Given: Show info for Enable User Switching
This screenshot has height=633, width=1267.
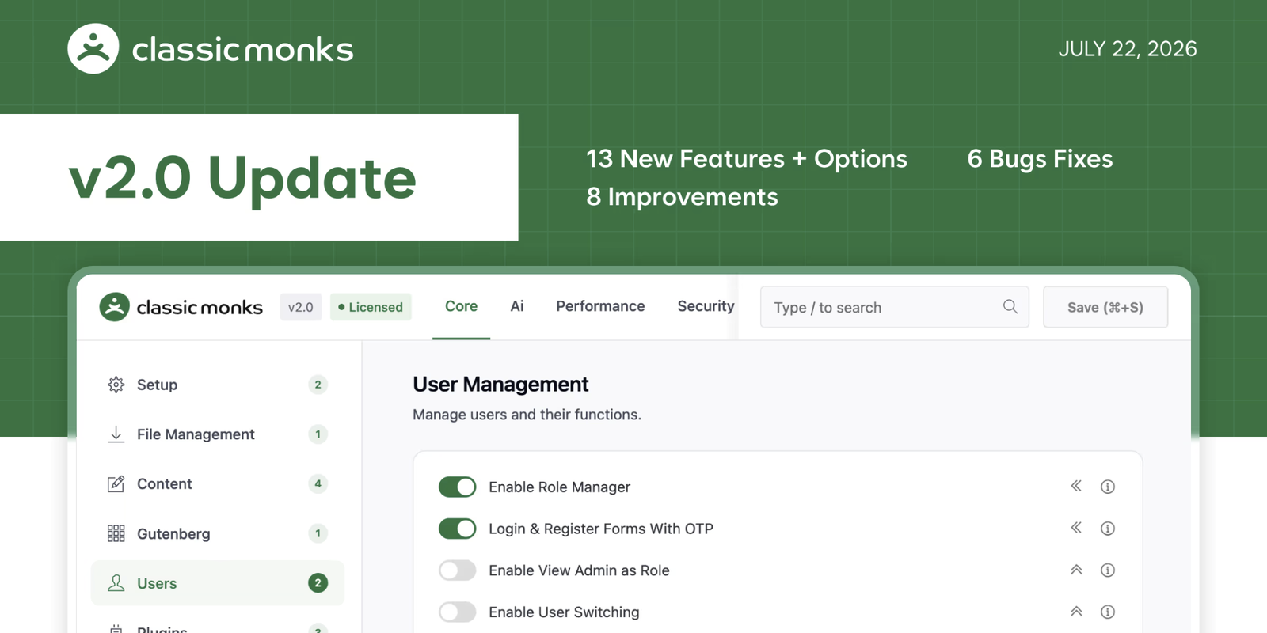Looking at the screenshot, I should coord(1108,612).
